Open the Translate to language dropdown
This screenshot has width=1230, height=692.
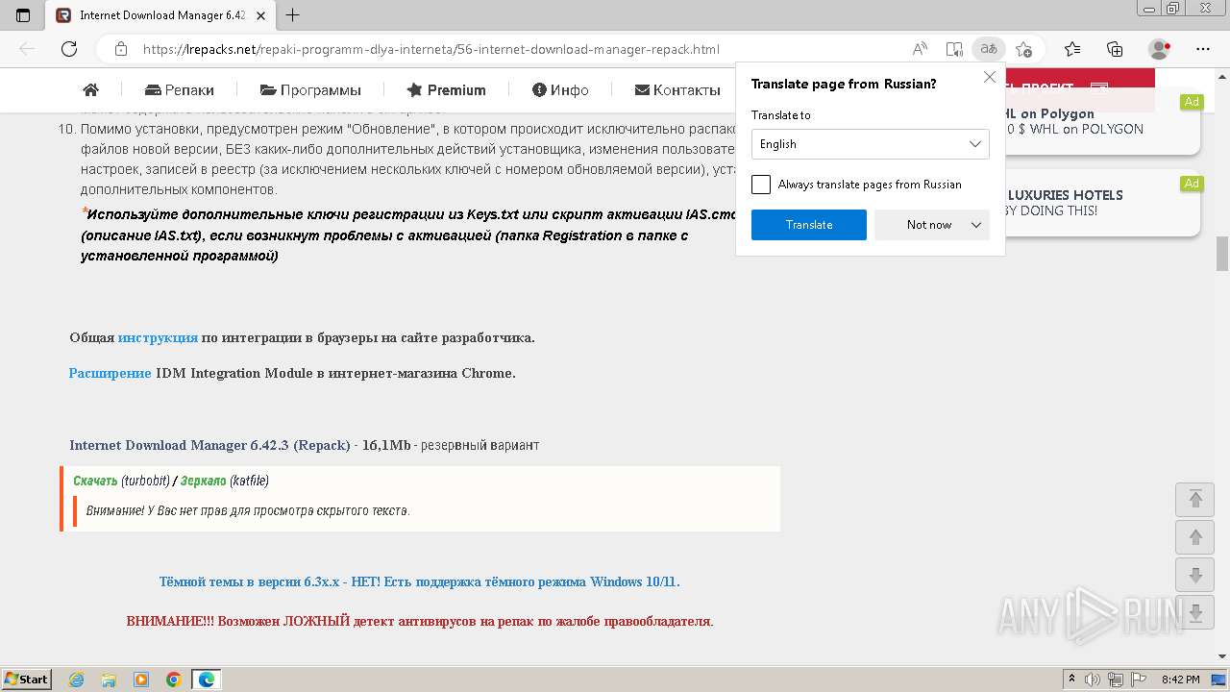871,144
